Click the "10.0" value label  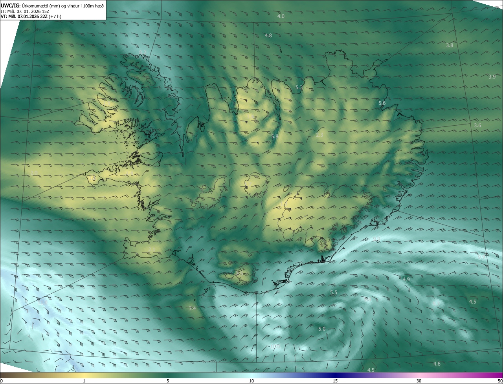click(x=275, y=346)
